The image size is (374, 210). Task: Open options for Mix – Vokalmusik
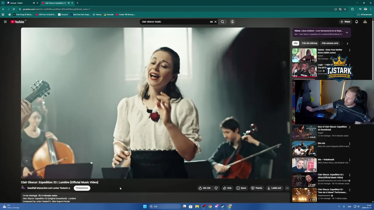pos(349,160)
